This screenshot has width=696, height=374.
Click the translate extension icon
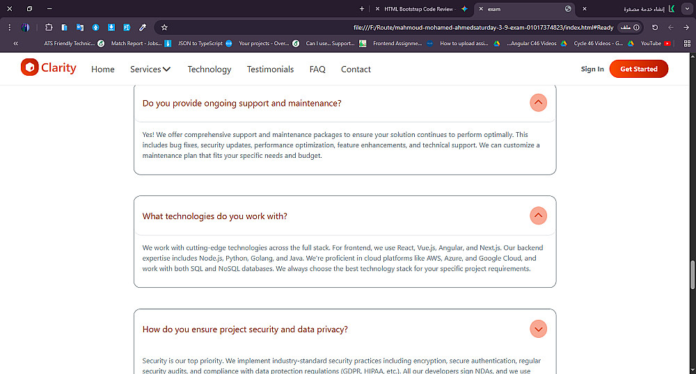coord(80,28)
